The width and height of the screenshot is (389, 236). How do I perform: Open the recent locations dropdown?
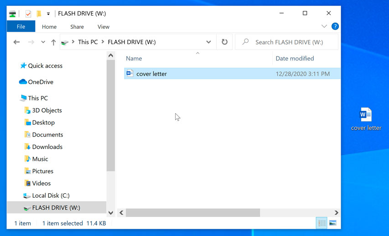click(x=43, y=42)
